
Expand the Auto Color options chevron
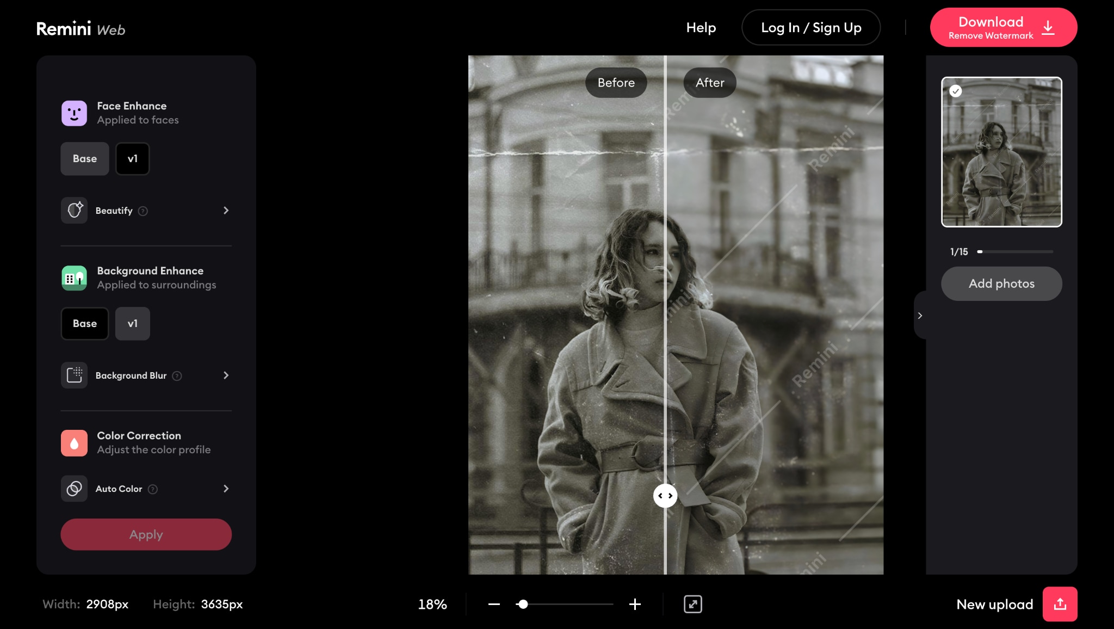tap(226, 489)
